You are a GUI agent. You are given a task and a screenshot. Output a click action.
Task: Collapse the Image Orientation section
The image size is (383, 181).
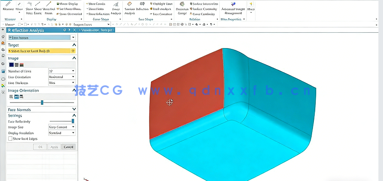(74, 90)
